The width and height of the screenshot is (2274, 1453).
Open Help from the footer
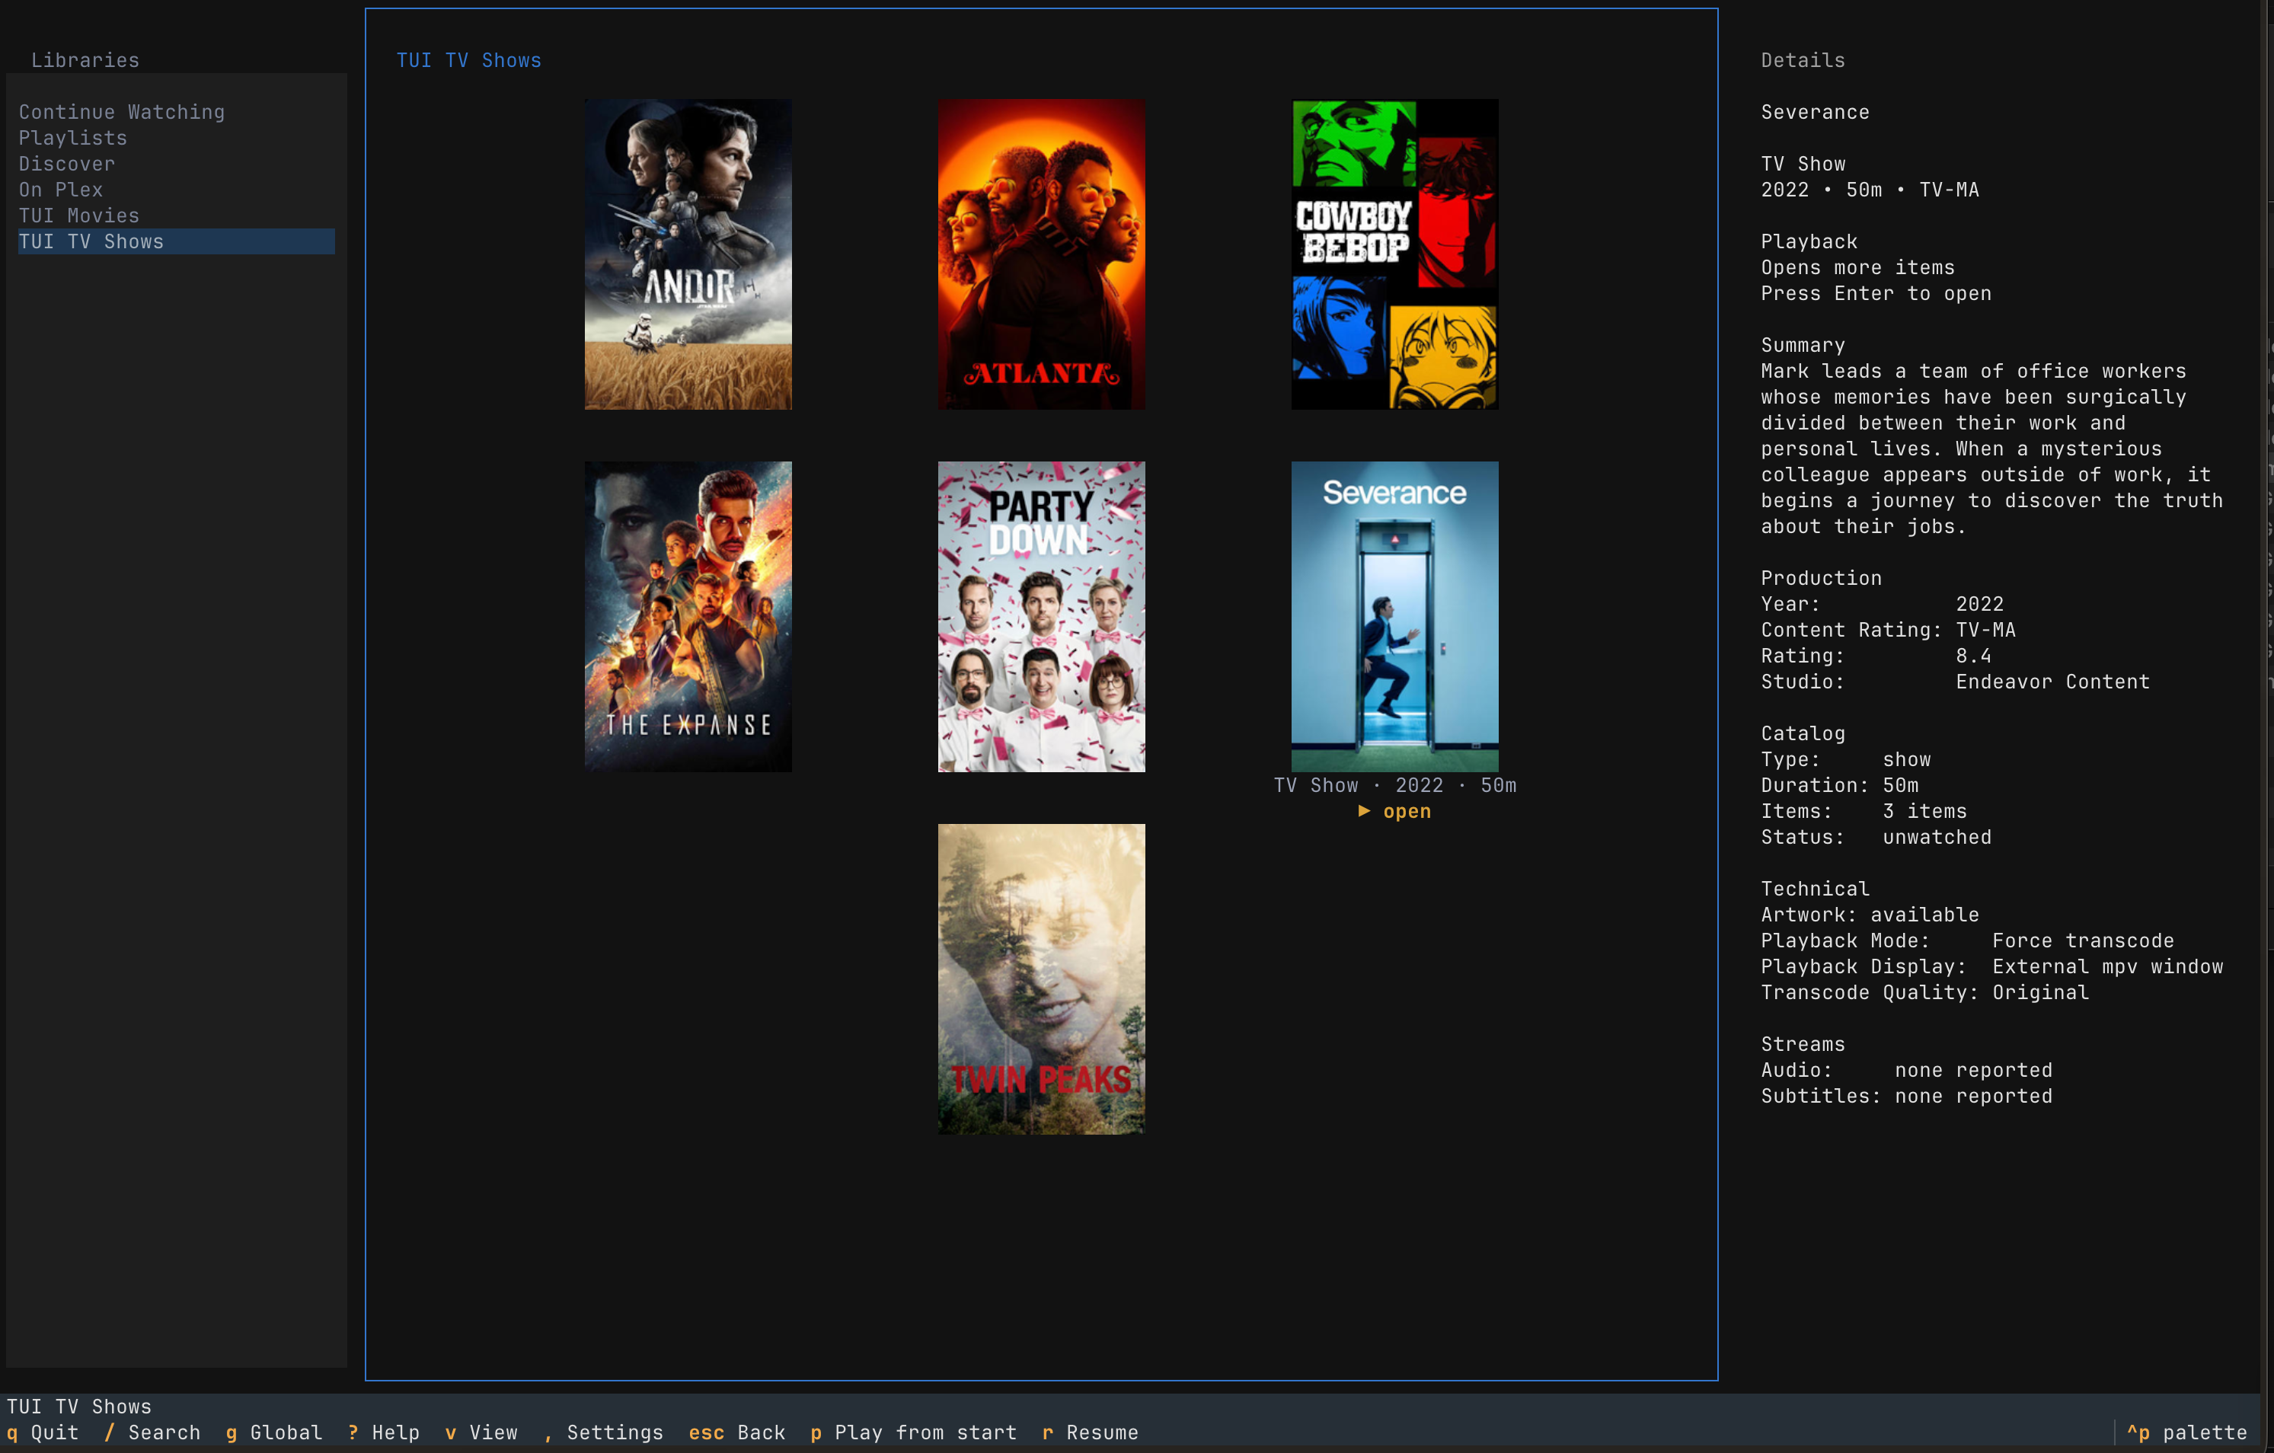click(x=383, y=1432)
